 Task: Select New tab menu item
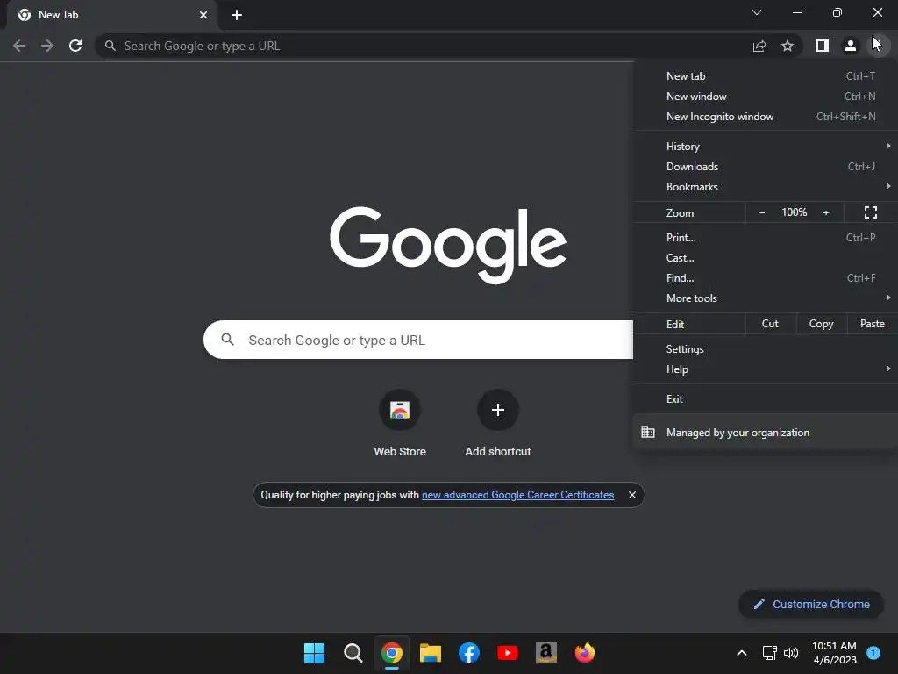[x=766, y=76]
